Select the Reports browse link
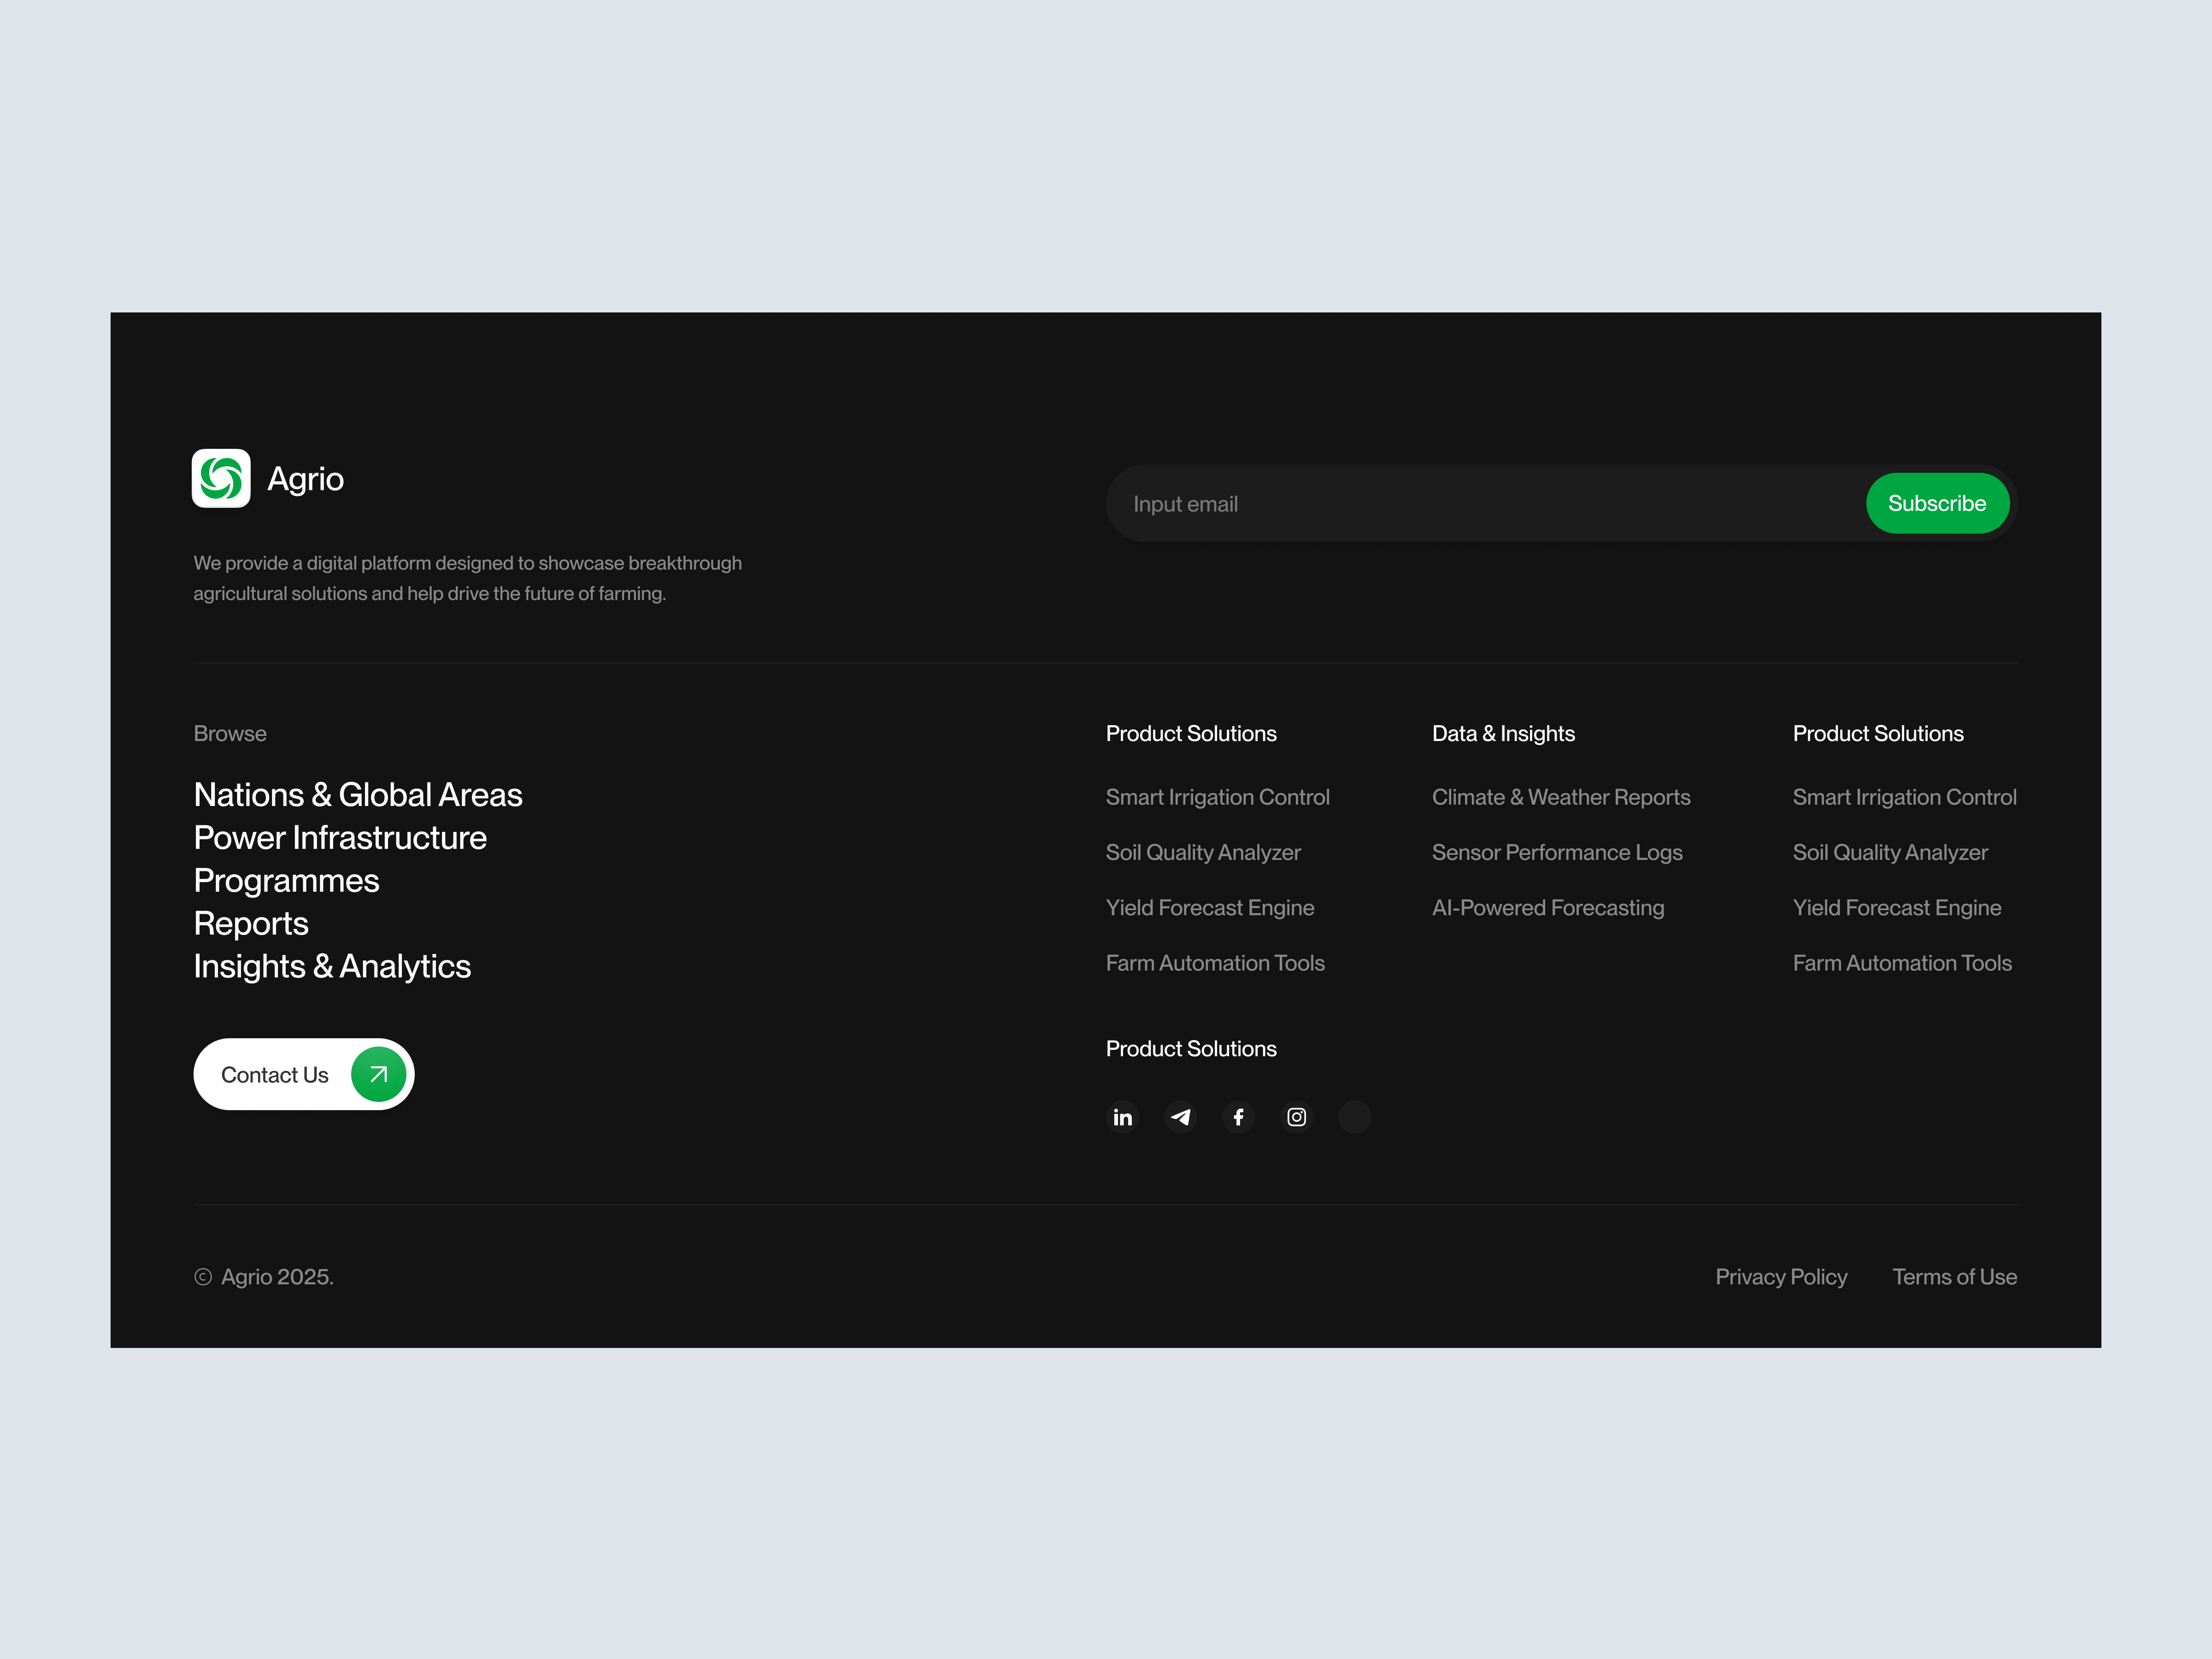Image resolution: width=2212 pixels, height=1659 pixels. (x=251, y=924)
